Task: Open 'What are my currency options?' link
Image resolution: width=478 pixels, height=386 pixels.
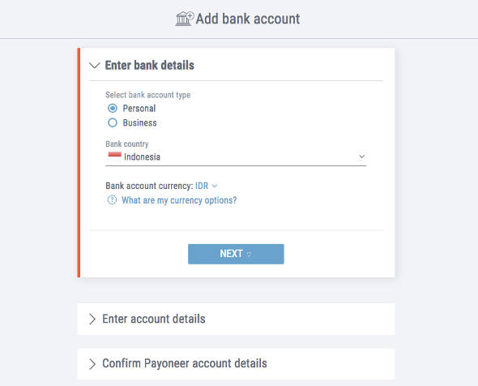Action: (179, 200)
